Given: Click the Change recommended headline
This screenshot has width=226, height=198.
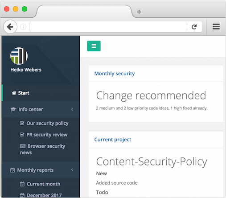Looking at the screenshot, I should pyautogui.click(x=151, y=95).
